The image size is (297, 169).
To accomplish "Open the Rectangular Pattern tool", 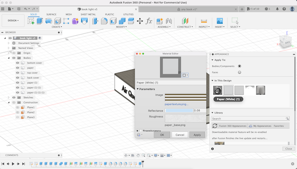I will (x=66, y=21).
